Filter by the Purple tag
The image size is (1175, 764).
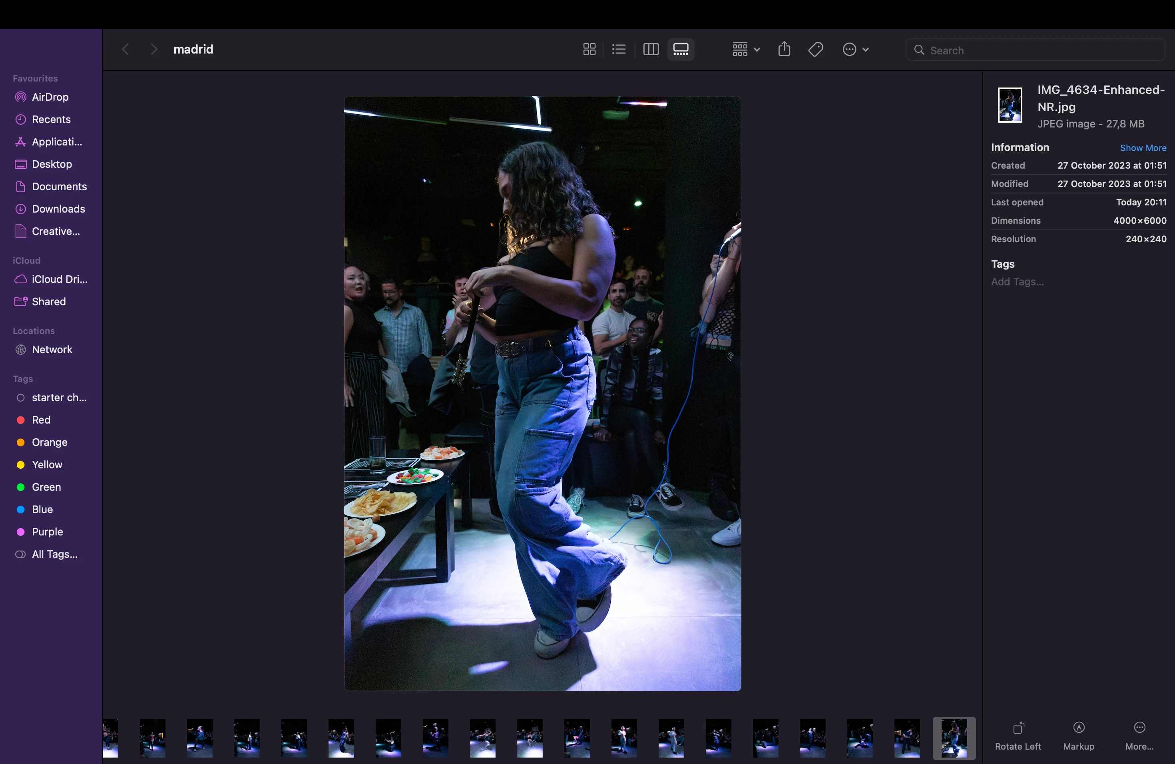(47, 531)
